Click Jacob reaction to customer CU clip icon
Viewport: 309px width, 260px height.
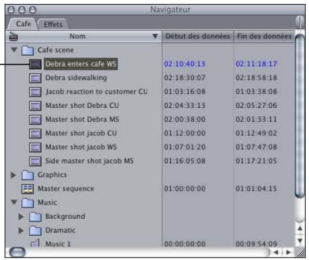point(35,92)
